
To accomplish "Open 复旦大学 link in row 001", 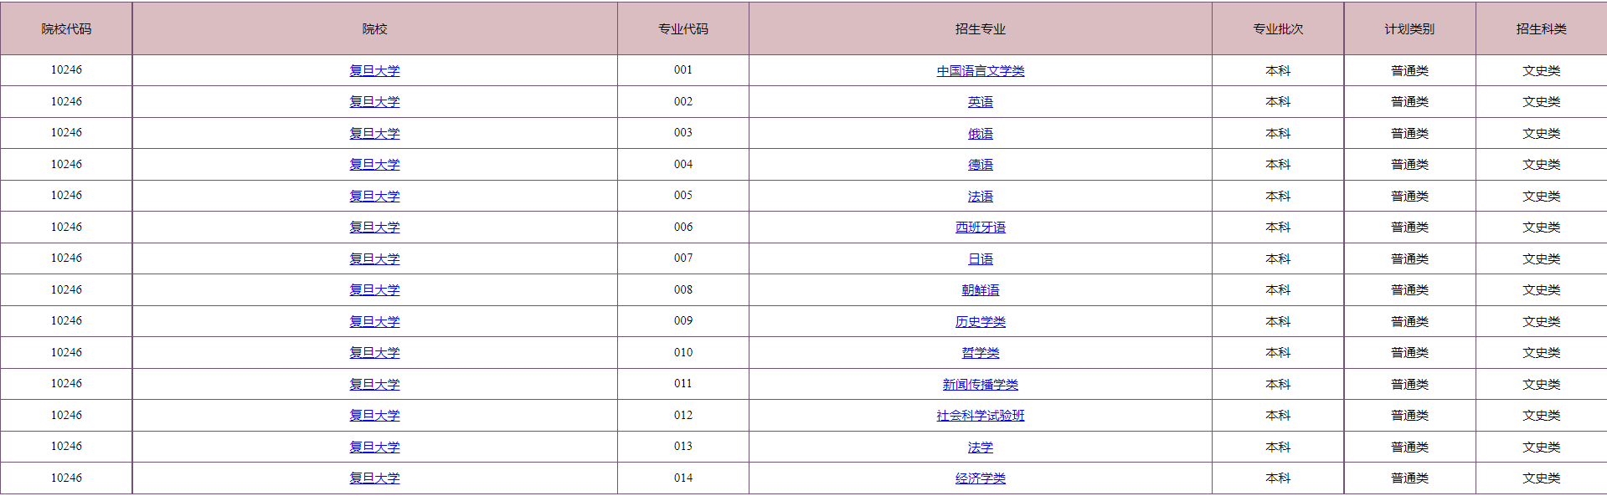I will coord(374,70).
